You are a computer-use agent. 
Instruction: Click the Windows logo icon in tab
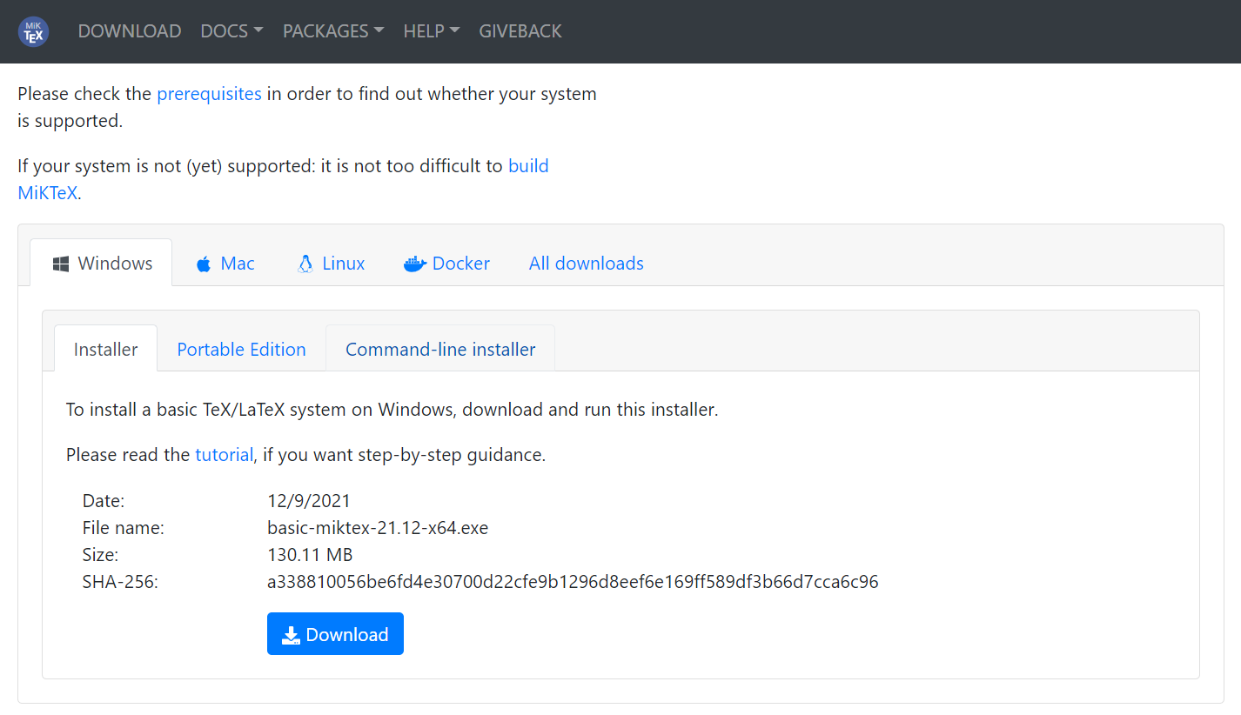coord(61,264)
